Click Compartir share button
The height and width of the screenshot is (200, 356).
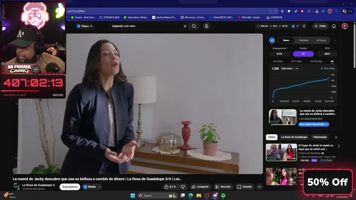tap(201, 187)
